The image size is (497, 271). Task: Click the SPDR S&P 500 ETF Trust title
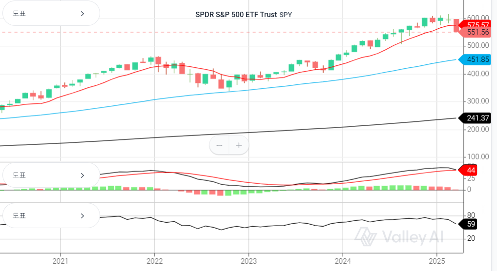tap(236, 15)
